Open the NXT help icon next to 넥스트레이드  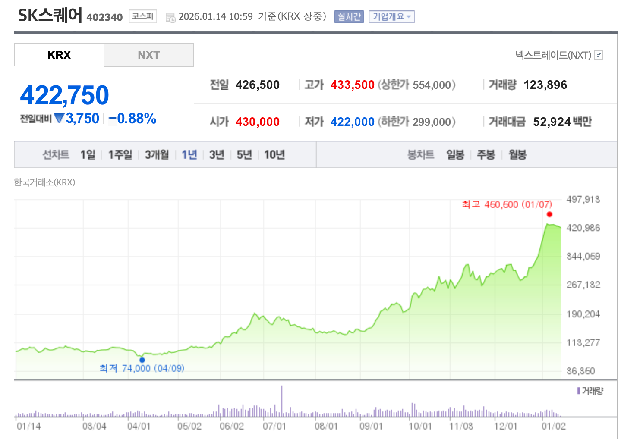599,55
